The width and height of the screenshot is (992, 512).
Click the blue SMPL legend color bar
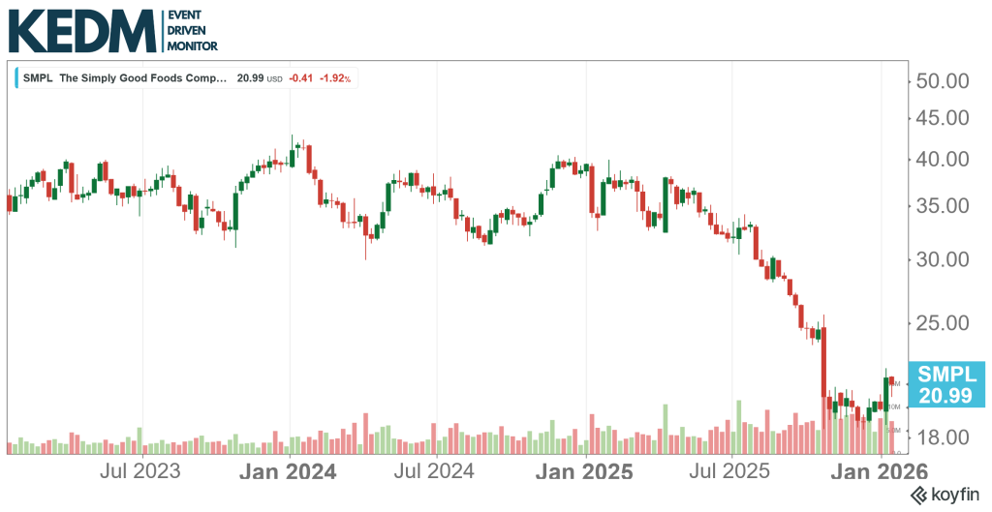tap(17, 78)
